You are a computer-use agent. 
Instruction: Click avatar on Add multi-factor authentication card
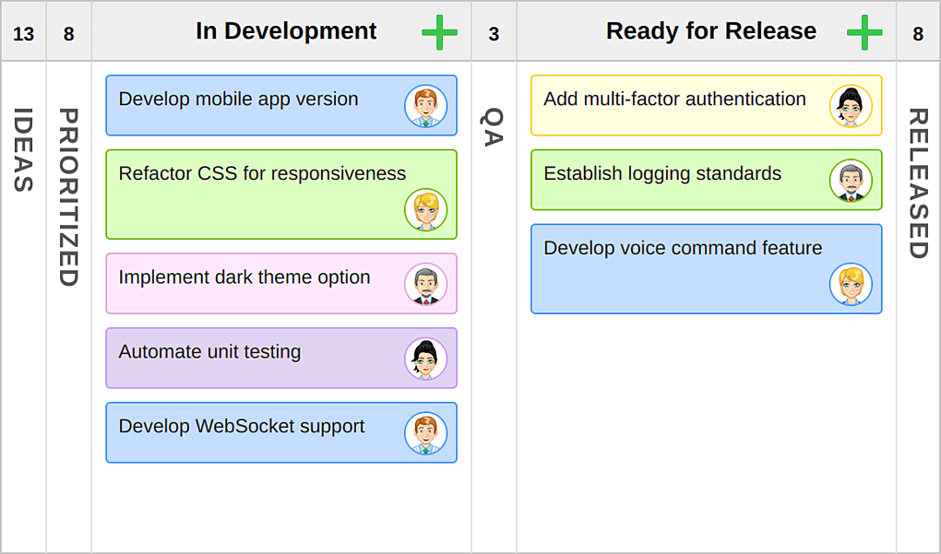click(851, 106)
